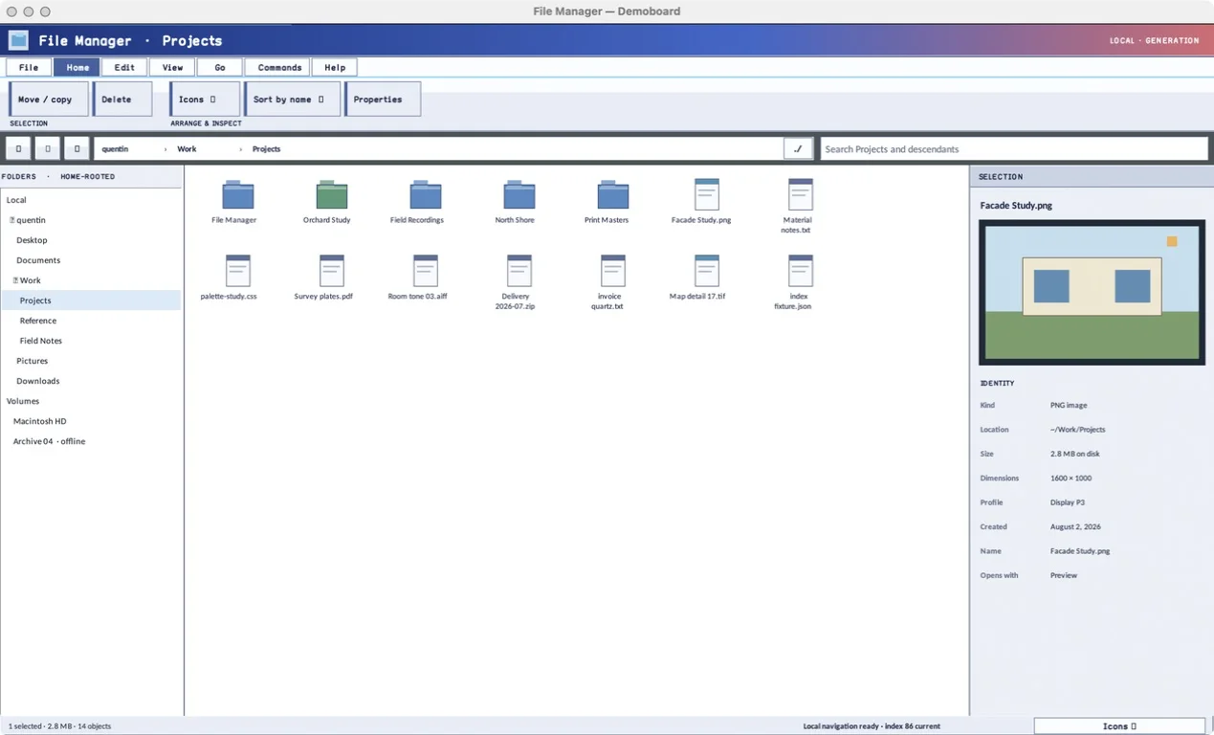Viewport: 1214px width, 735px height.
Task: Click the index fixture.json file icon
Action: (801, 271)
